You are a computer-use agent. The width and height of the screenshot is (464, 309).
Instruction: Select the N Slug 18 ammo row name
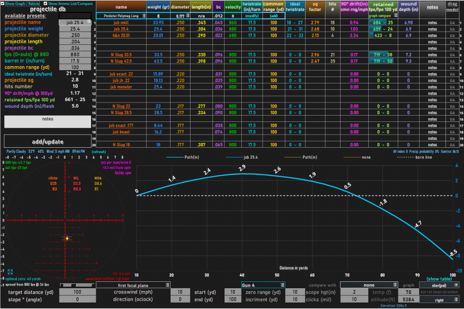pos(121,145)
